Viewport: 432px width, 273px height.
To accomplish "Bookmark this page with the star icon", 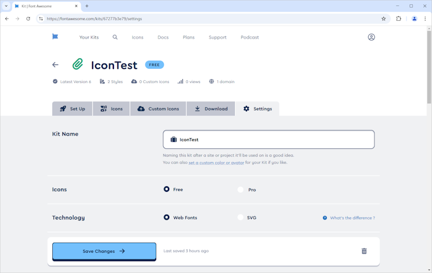I will click(383, 18).
